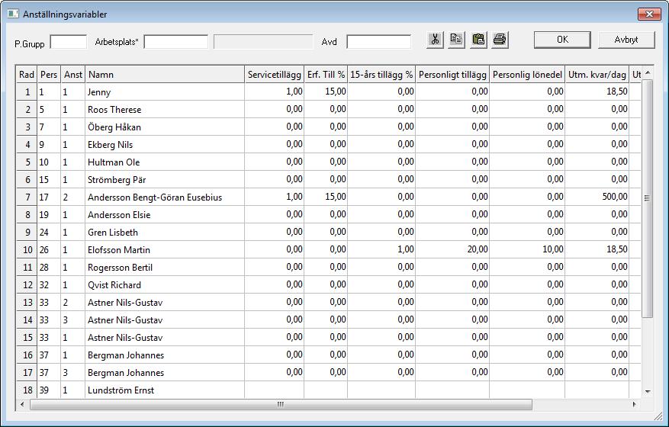Click the horizontal scrollbar thumb
This screenshot has width=669, height=427.
[x=281, y=404]
